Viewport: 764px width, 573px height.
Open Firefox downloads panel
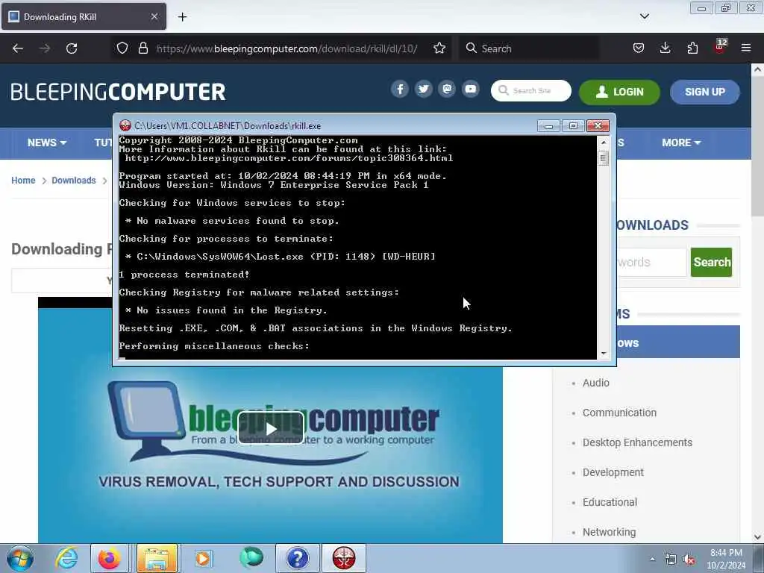tap(665, 48)
